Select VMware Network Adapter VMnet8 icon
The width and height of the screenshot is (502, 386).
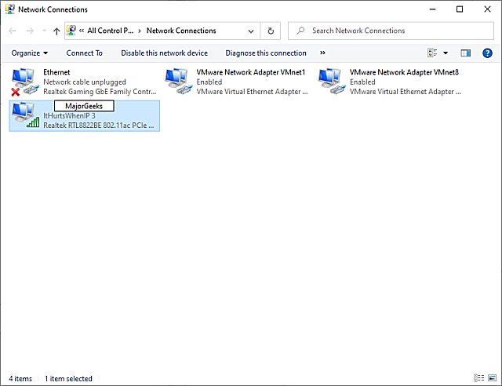(x=332, y=82)
